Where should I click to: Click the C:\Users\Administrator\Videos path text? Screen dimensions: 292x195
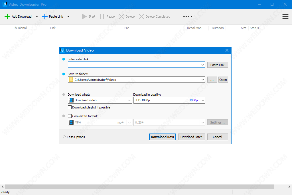coord(95,80)
